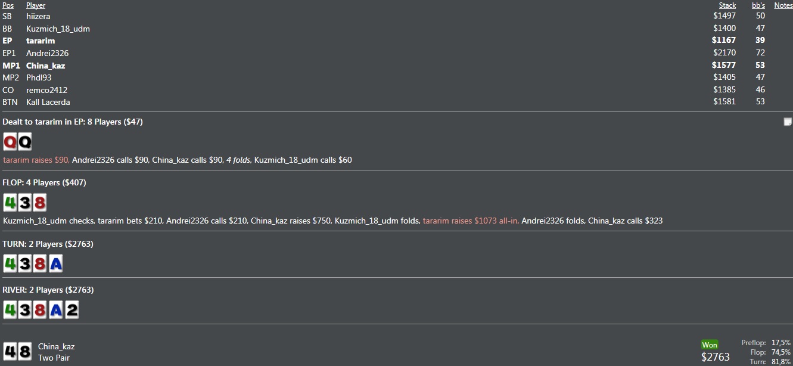Viewport: 793px width, 366px height.
Task: Sort by the Stack column header
Action: click(727, 5)
